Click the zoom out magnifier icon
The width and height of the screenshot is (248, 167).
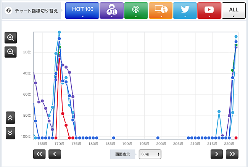pyautogui.click(x=10, y=51)
